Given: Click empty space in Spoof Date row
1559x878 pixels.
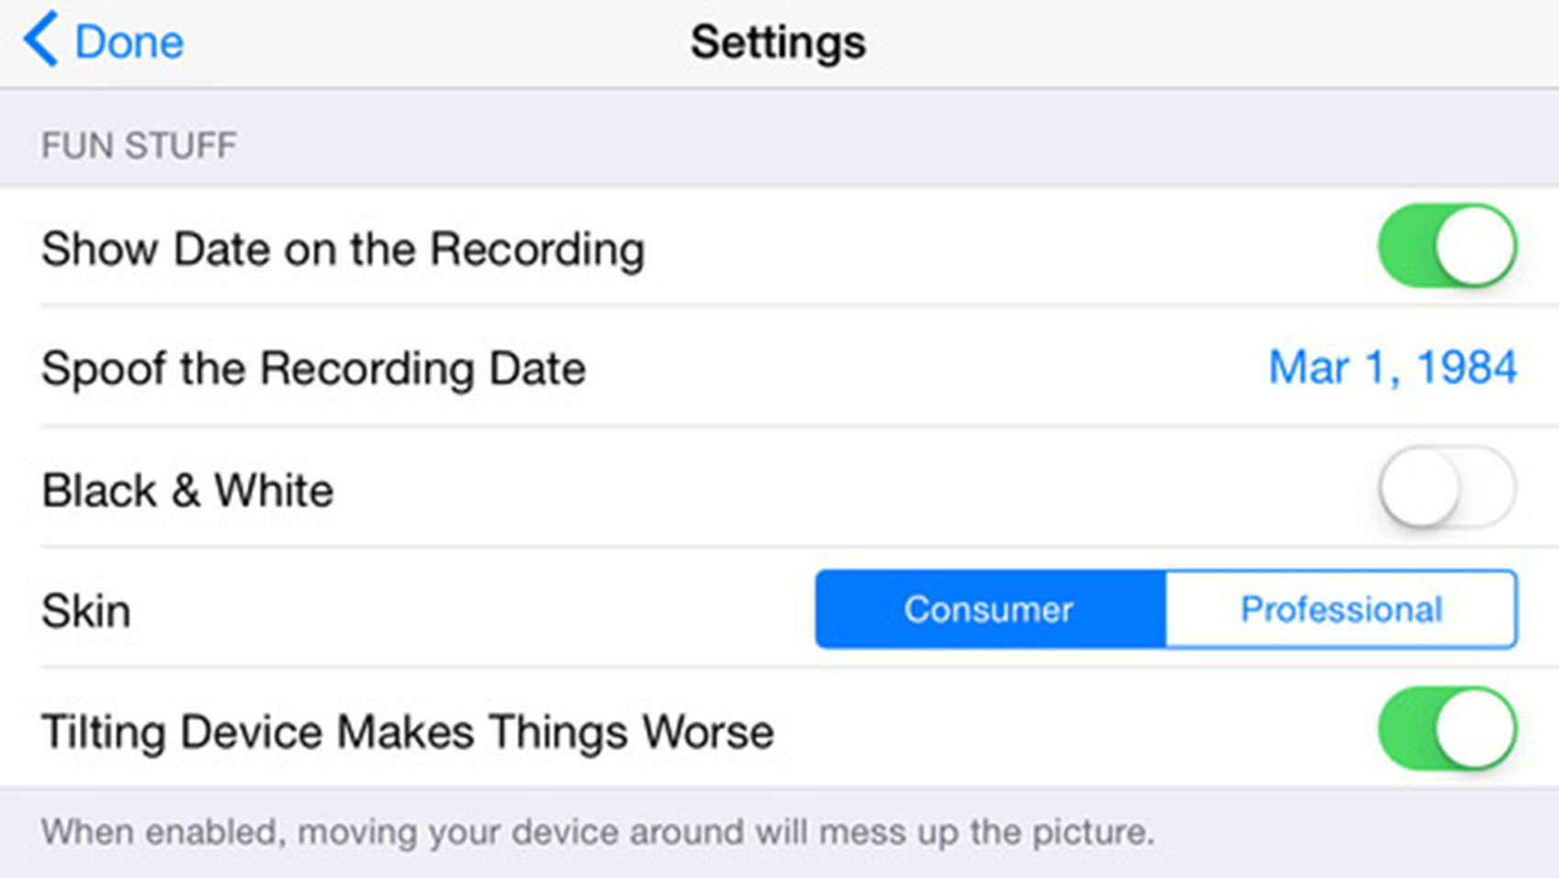Looking at the screenshot, I should coord(917,368).
